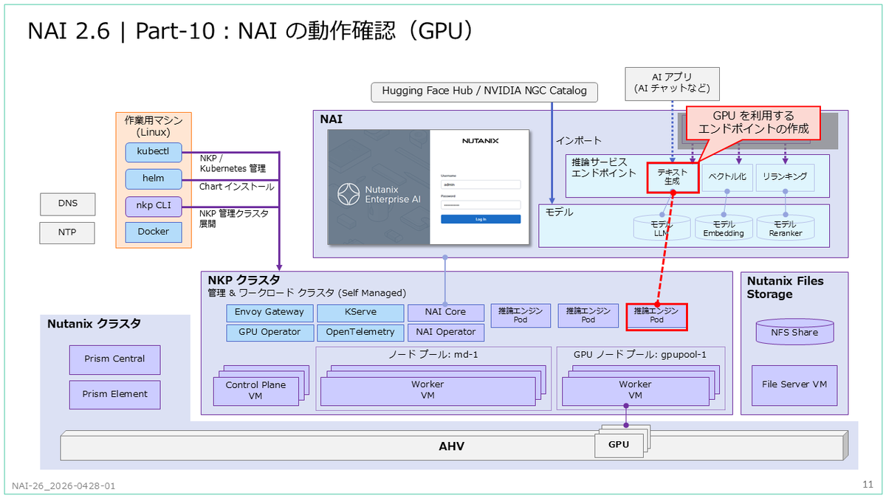Select the red-outlined 推論エンジン Pod box
The image size is (886, 498).
coord(656,316)
